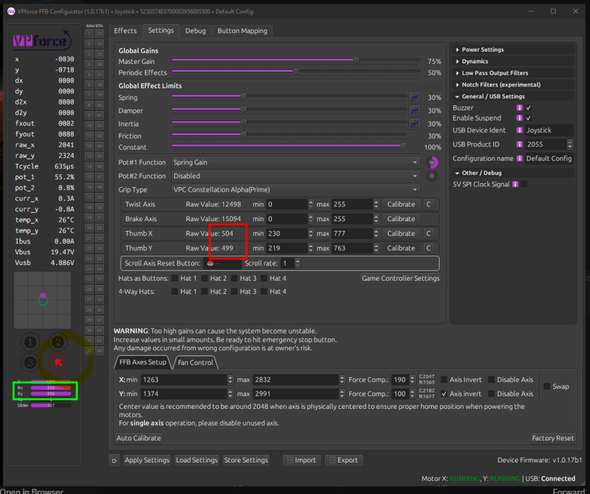Screen dimensions: 590x494
Task: Select the FFB Axes Setup tab
Action: 143,362
